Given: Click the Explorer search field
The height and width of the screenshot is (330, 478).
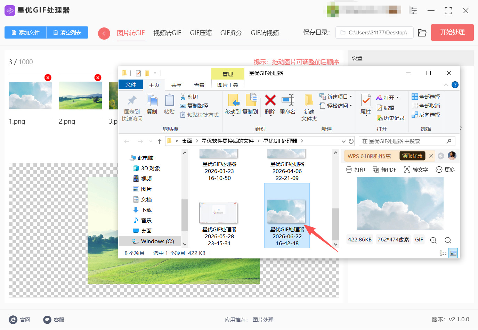Looking at the screenshot, I should [407, 141].
